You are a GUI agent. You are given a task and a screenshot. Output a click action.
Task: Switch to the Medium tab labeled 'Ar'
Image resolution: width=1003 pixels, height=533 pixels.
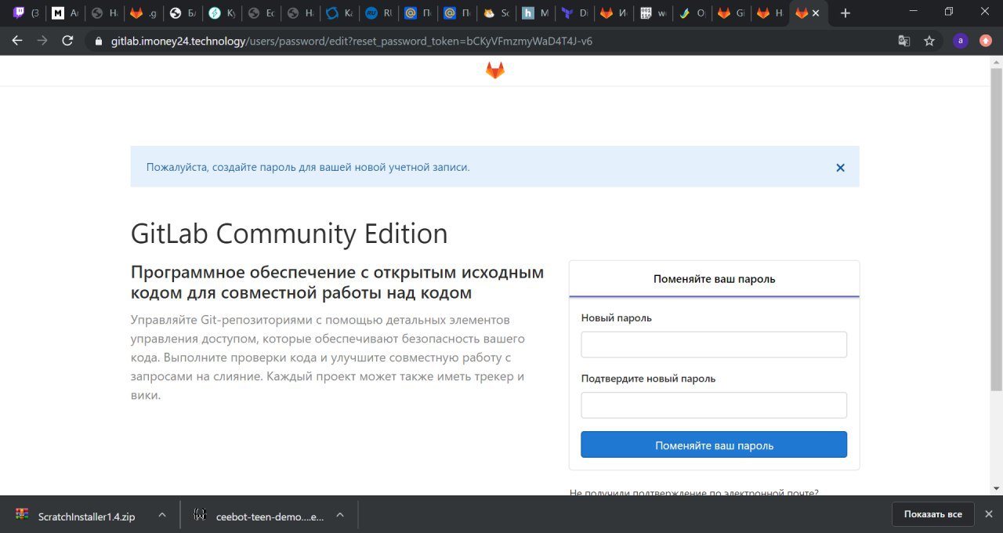coord(66,13)
